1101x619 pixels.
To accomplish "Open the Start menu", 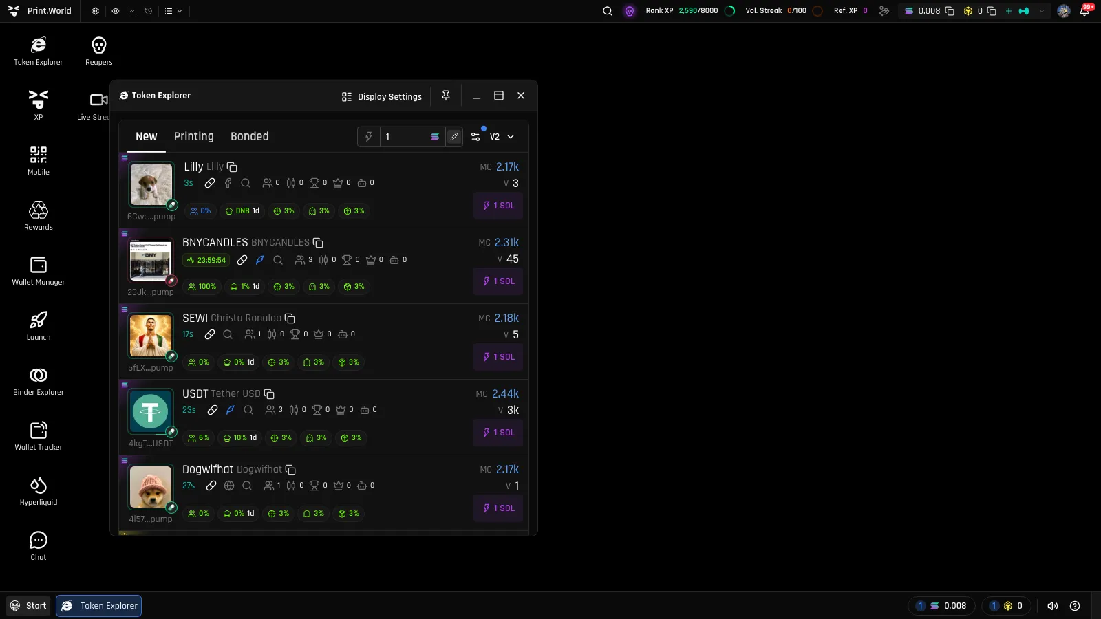I will (x=28, y=606).
